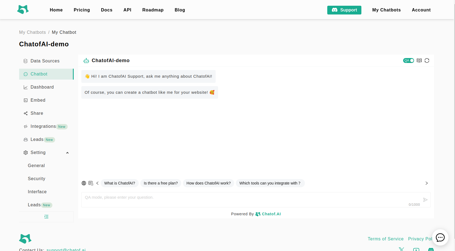Toggle the QA mode switch
The image size is (455, 251).
409,61
